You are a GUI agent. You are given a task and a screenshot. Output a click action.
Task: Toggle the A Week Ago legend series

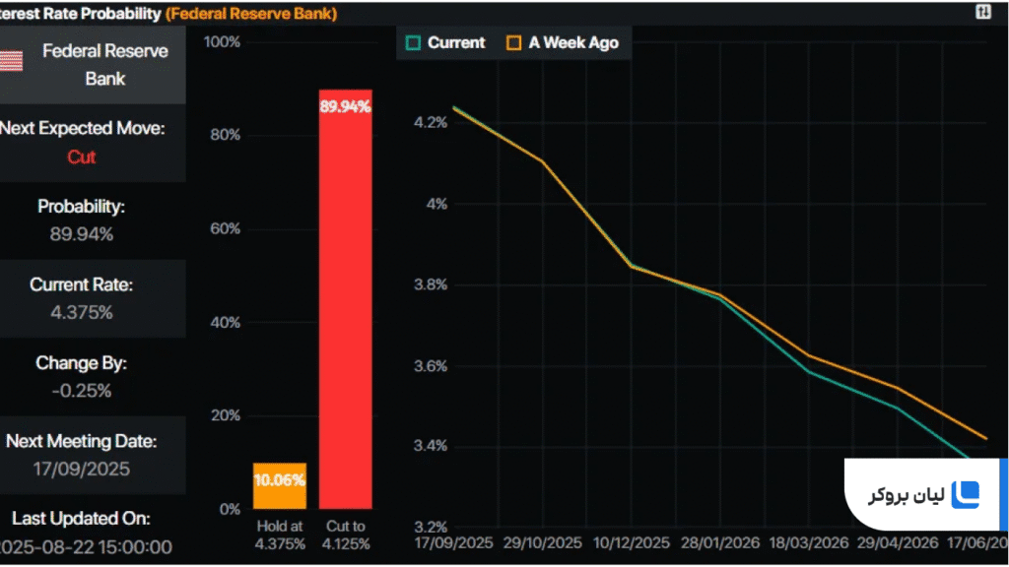pos(563,43)
